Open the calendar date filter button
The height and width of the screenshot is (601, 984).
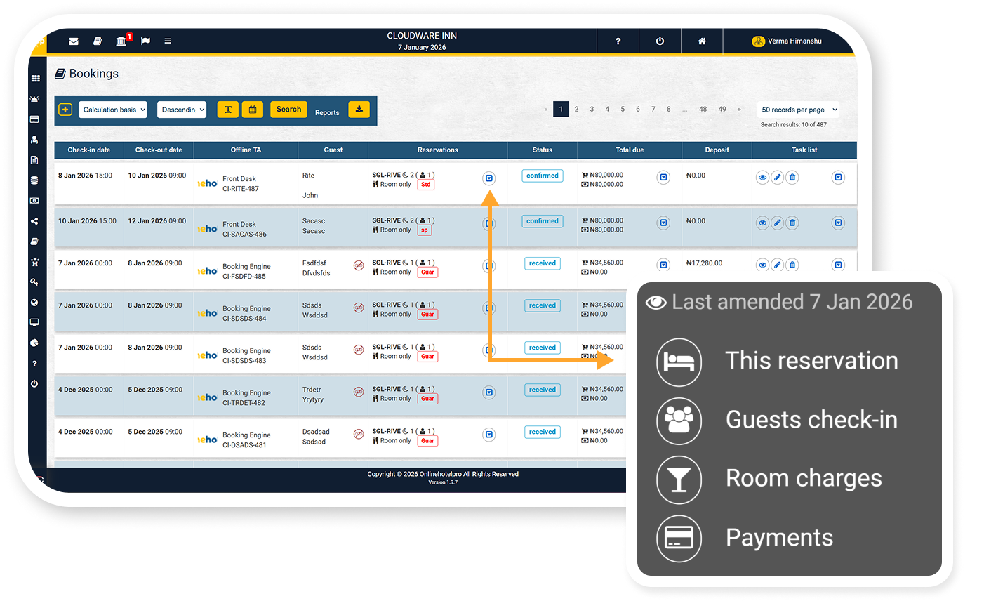(253, 110)
